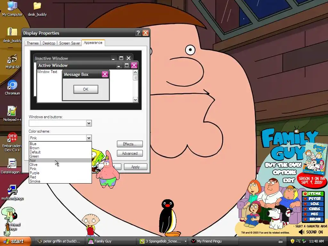Click the speaker icon beside SOUND ON
Viewport: 328px width, 246px height.
[301, 232]
